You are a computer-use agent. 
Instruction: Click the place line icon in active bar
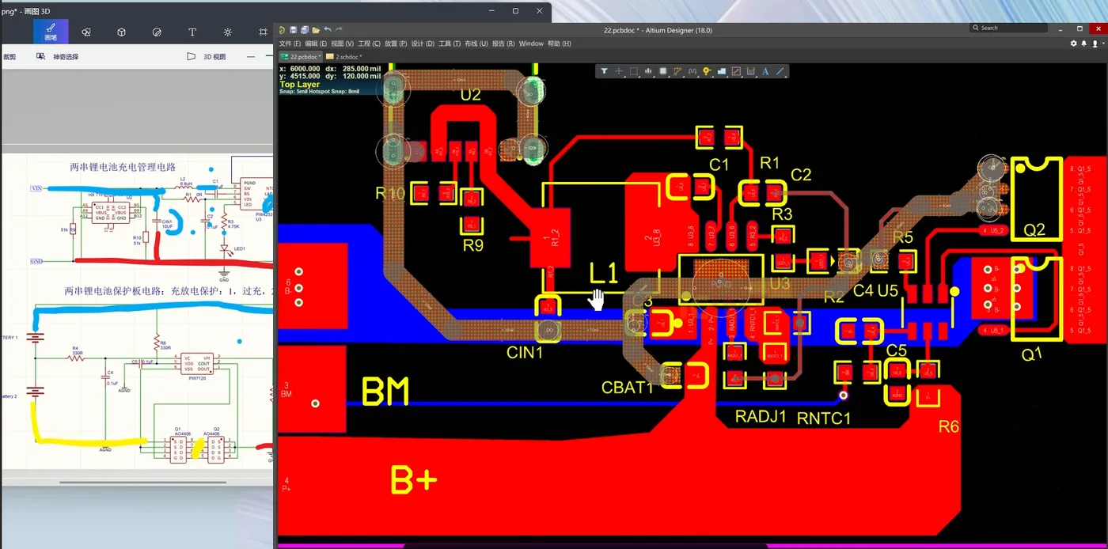pyautogui.click(x=780, y=71)
